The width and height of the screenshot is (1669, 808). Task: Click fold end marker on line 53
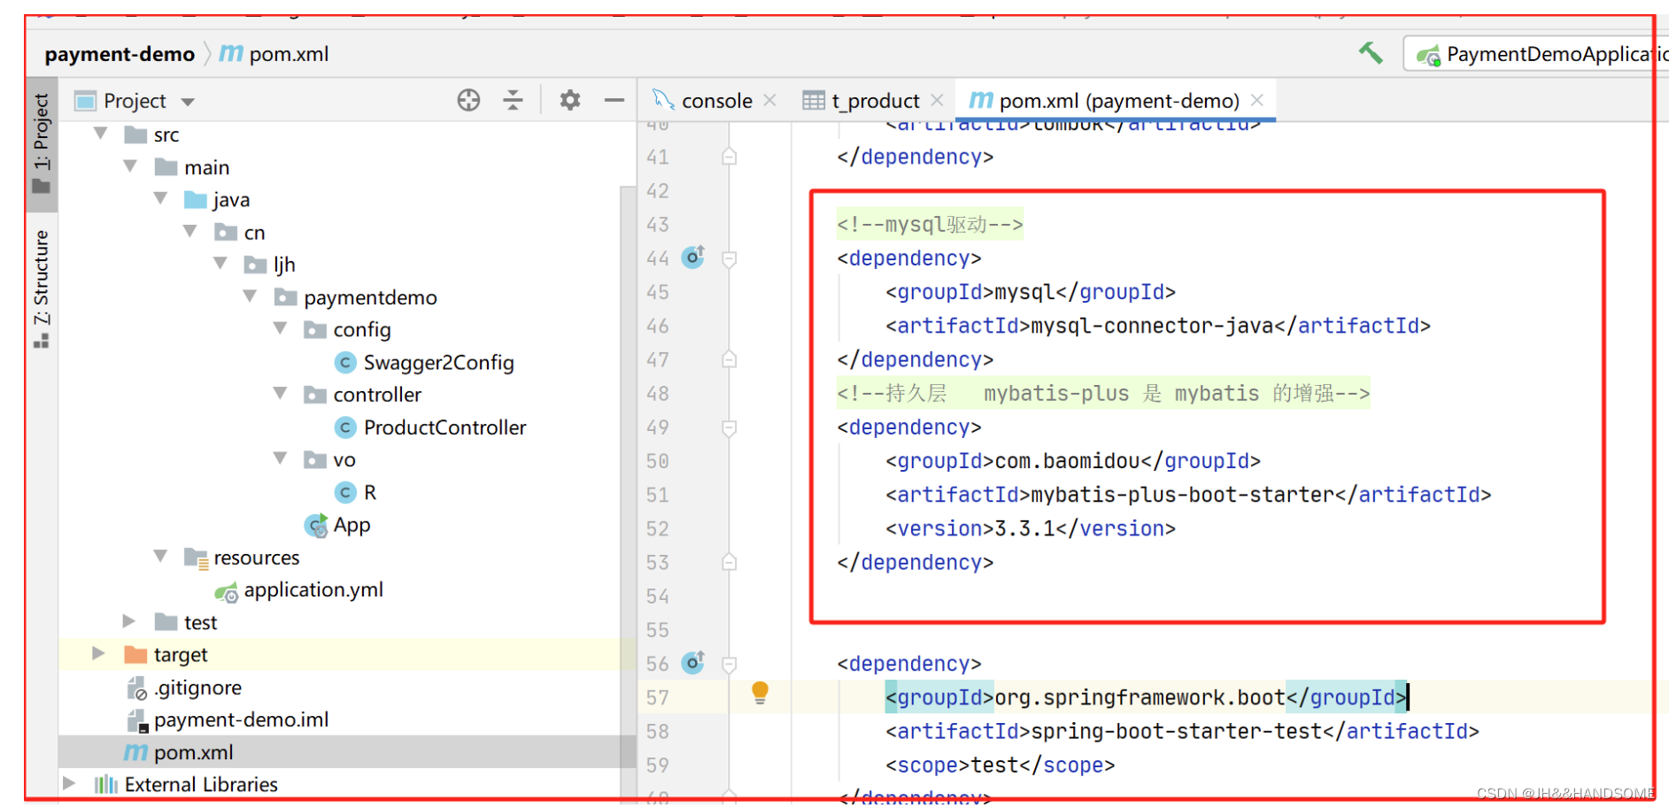tap(730, 562)
